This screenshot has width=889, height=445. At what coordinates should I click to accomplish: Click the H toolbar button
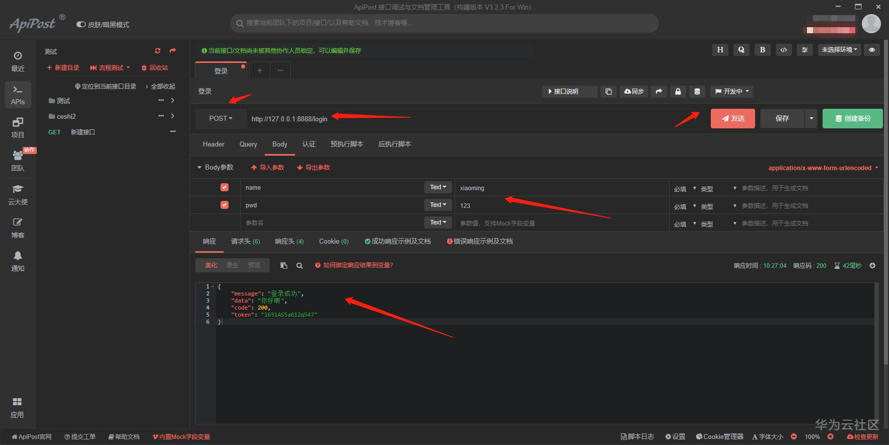[x=720, y=50]
